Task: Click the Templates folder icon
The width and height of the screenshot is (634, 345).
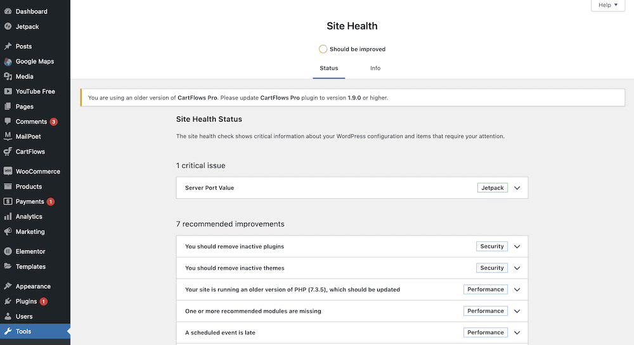Action: tap(8, 267)
